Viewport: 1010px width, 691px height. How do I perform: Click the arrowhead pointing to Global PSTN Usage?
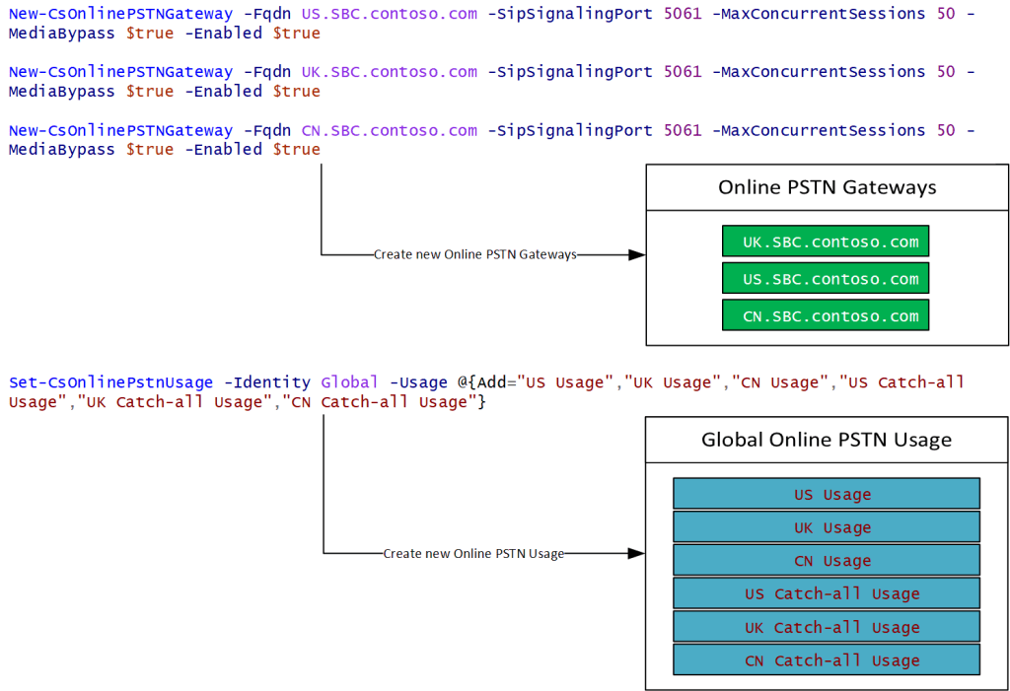(636, 554)
